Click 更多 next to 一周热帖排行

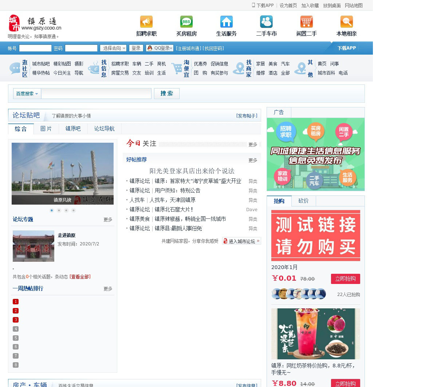[x=108, y=289]
